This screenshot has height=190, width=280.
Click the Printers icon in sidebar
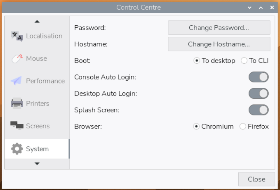(x=17, y=103)
